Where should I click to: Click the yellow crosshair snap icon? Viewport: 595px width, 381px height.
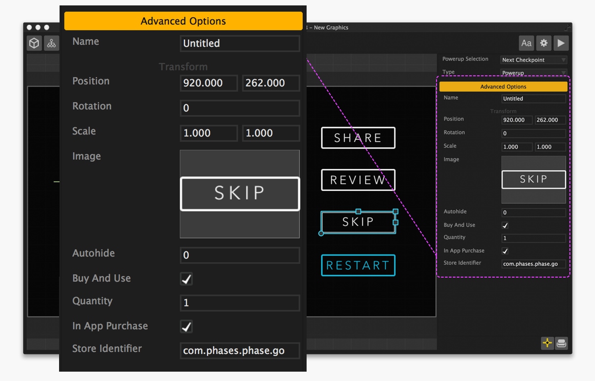[x=547, y=343]
